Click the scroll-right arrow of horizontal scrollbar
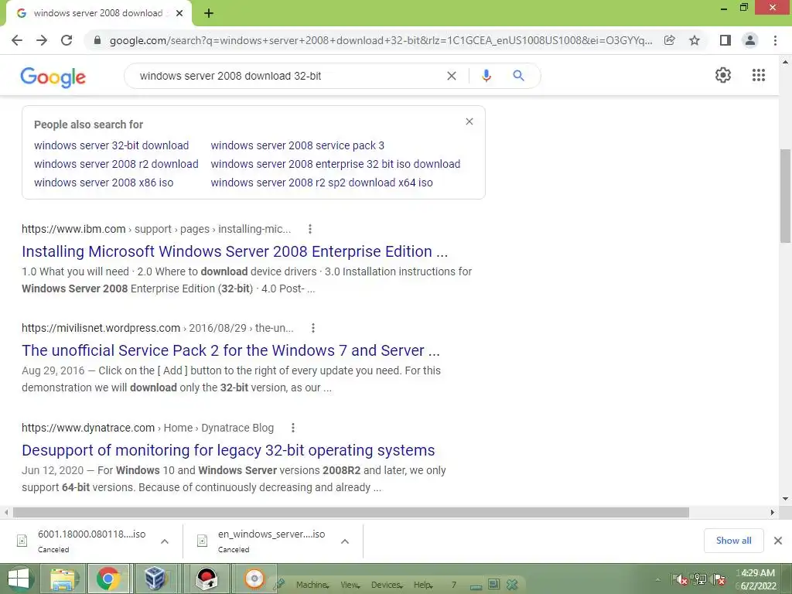 773,513
